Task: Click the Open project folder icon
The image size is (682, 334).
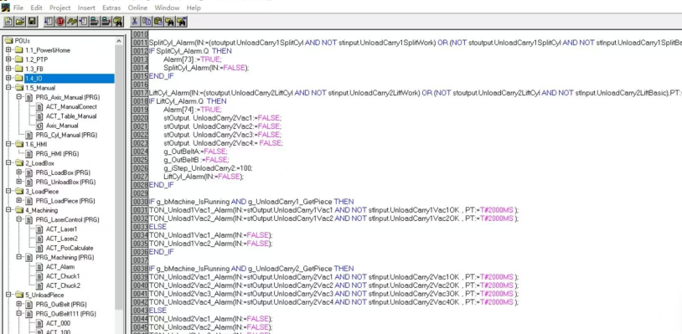Action: [20, 21]
